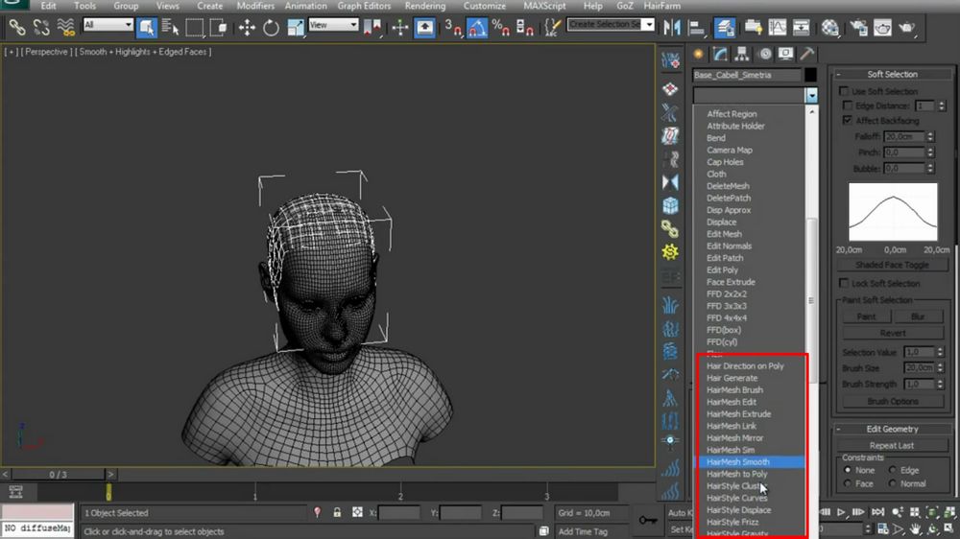Image resolution: width=960 pixels, height=539 pixels.
Task: Activate the Rotate tool
Action: point(271,27)
